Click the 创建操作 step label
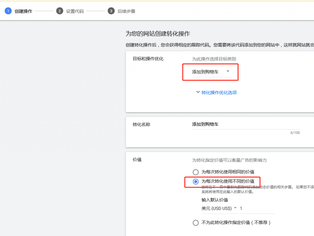 (23, 11)
